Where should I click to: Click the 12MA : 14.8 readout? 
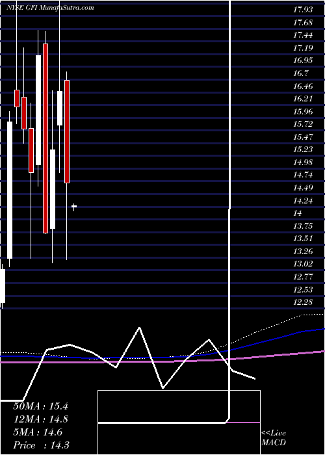(x=40, y=419)
